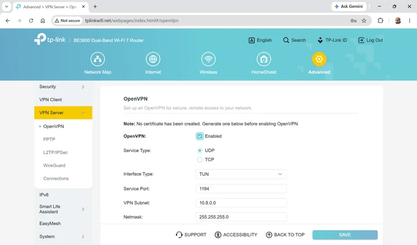Open a new browser tab
Screen dimensions: 417x245
pyautogui.click(x=95, y=7)
